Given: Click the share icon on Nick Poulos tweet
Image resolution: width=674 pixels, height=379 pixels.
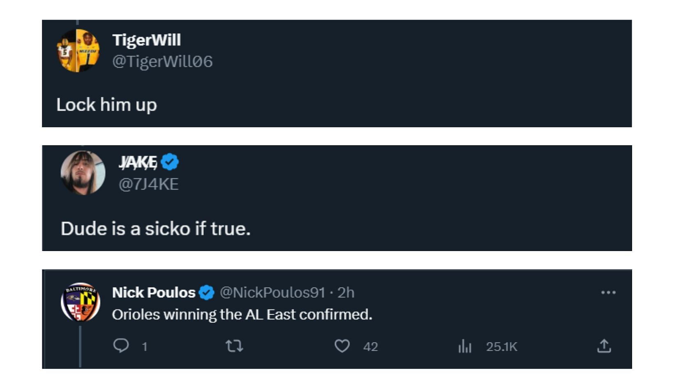Looking at the screenshot, I should pos(604,346).
